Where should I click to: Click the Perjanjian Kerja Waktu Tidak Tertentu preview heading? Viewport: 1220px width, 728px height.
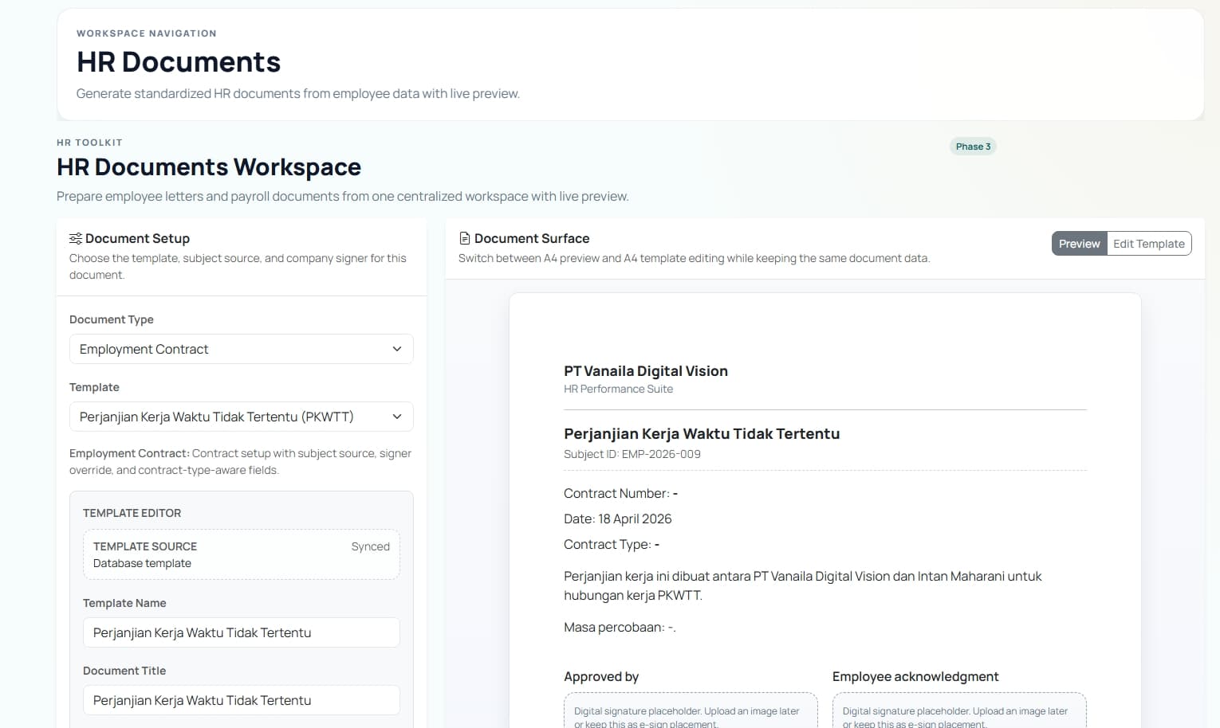[702, 434]
